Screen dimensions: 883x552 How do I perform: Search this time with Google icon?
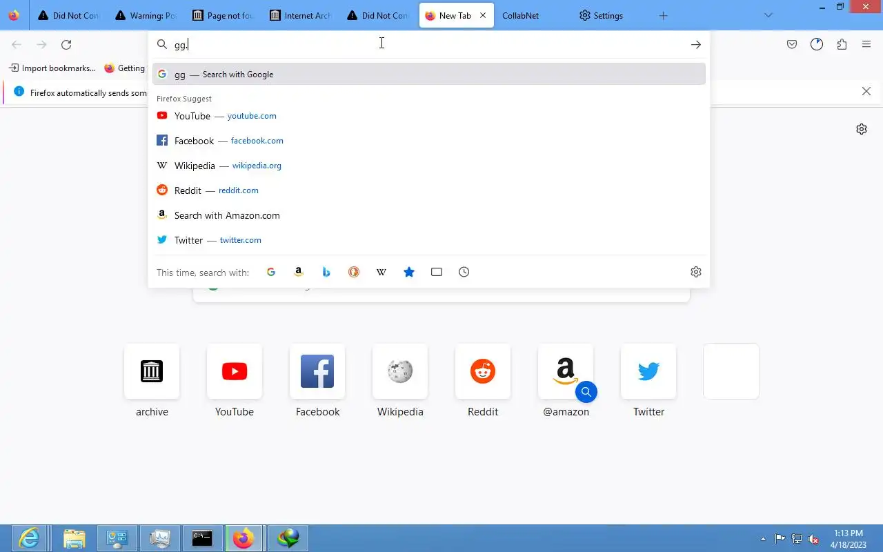[x=271, y=272]
